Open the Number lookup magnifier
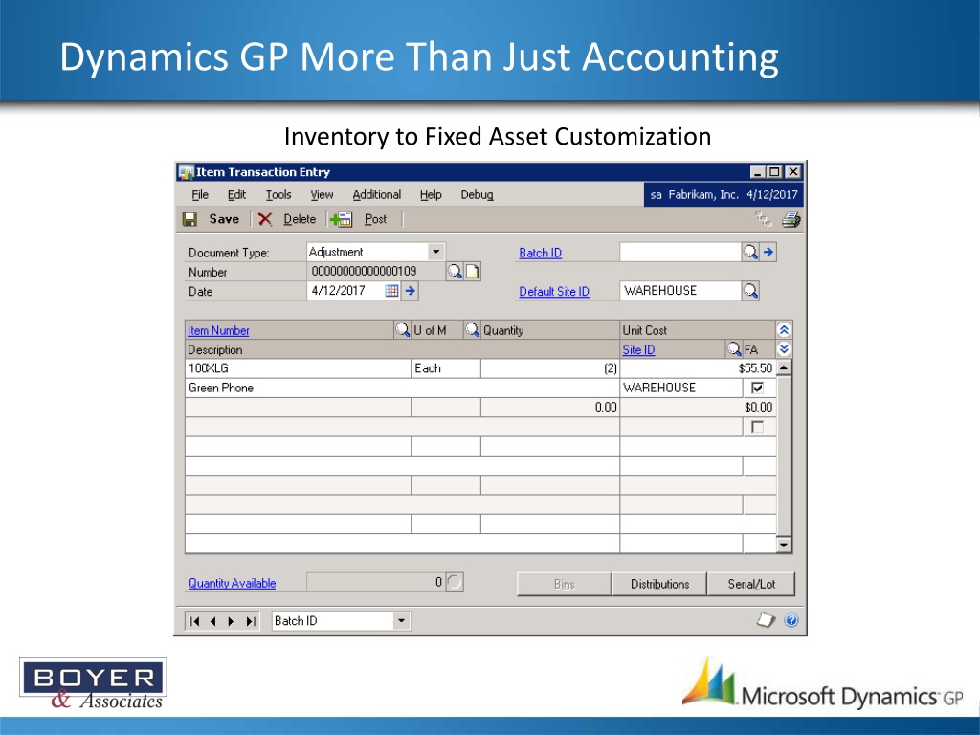980x735 pixels. [455, 271]
